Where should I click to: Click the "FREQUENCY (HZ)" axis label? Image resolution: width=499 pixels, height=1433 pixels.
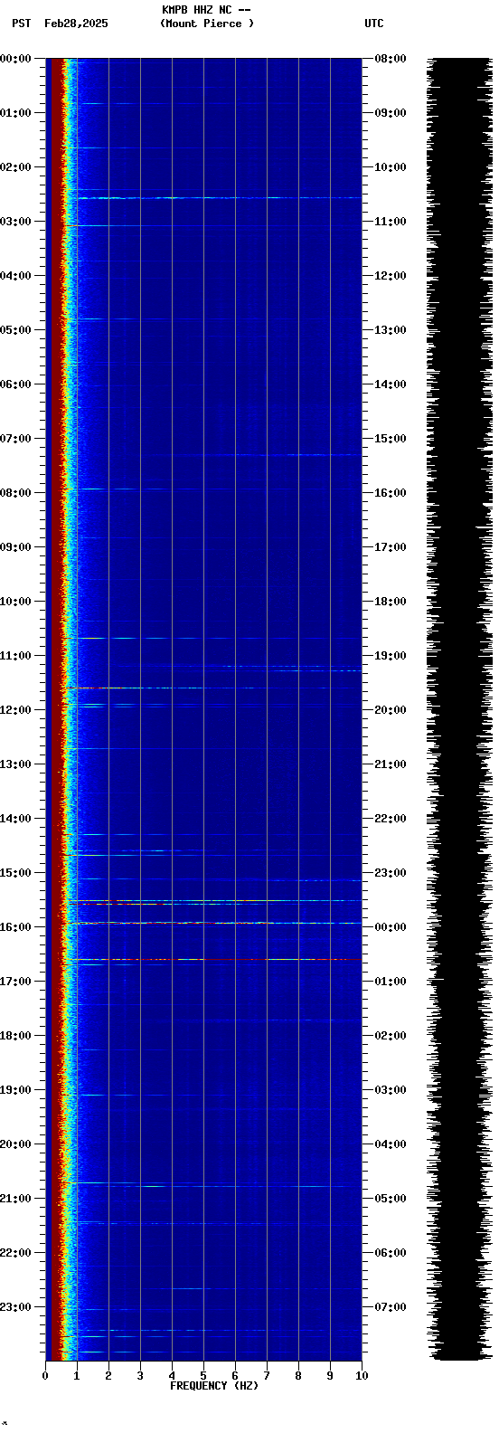(x=214, y=1386)
